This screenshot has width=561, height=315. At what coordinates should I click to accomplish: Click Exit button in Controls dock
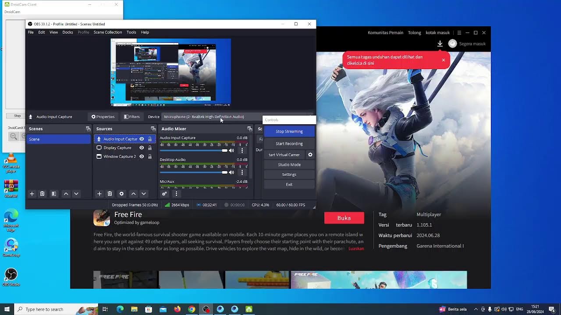289,185
